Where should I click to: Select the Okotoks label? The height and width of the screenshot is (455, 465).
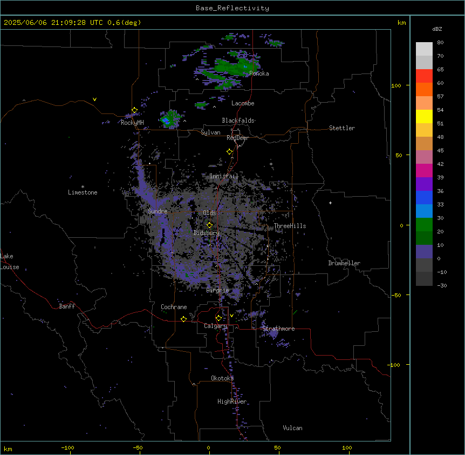pos(222,378)
